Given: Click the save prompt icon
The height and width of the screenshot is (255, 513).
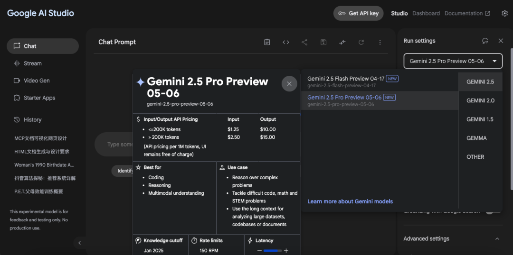Looking at the screenshot, I should 323,42.
